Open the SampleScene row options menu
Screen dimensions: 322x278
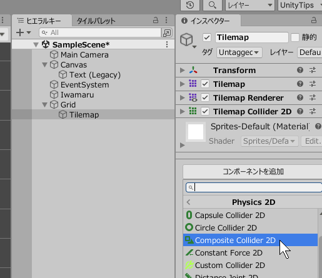pos(167,44)
